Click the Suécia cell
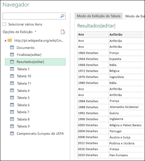 (x=127, y=113)
